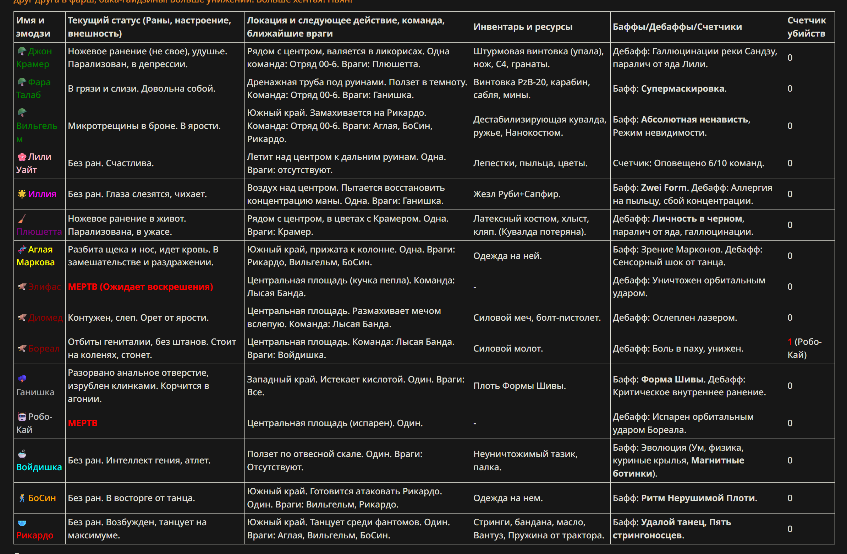The image size is (847, 554).
Task: Click Диомед's Силовой меч inventory cell
Action: click(x=540, y=318)
